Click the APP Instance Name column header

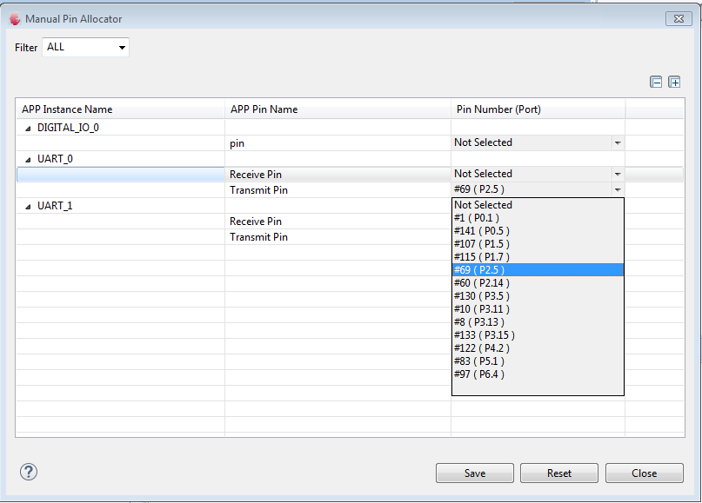click(120, 109)
